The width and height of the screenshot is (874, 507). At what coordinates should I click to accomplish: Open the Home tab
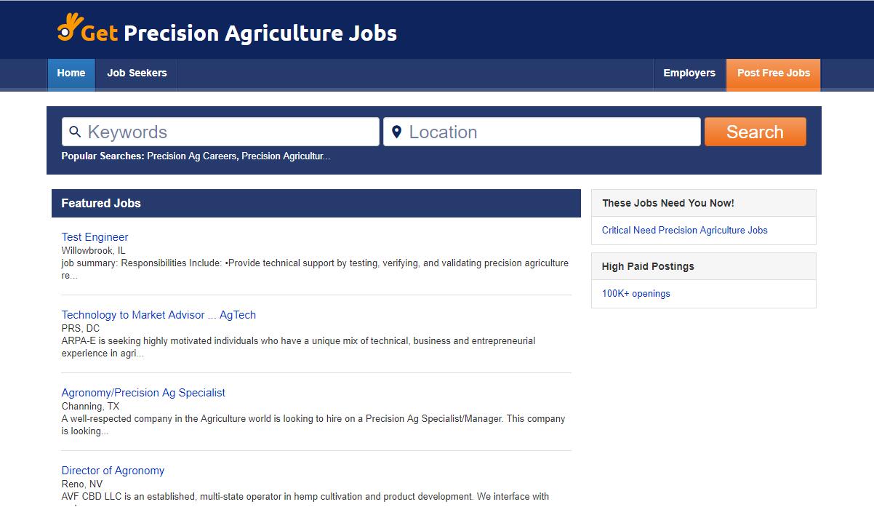click(x=71, y=73)
